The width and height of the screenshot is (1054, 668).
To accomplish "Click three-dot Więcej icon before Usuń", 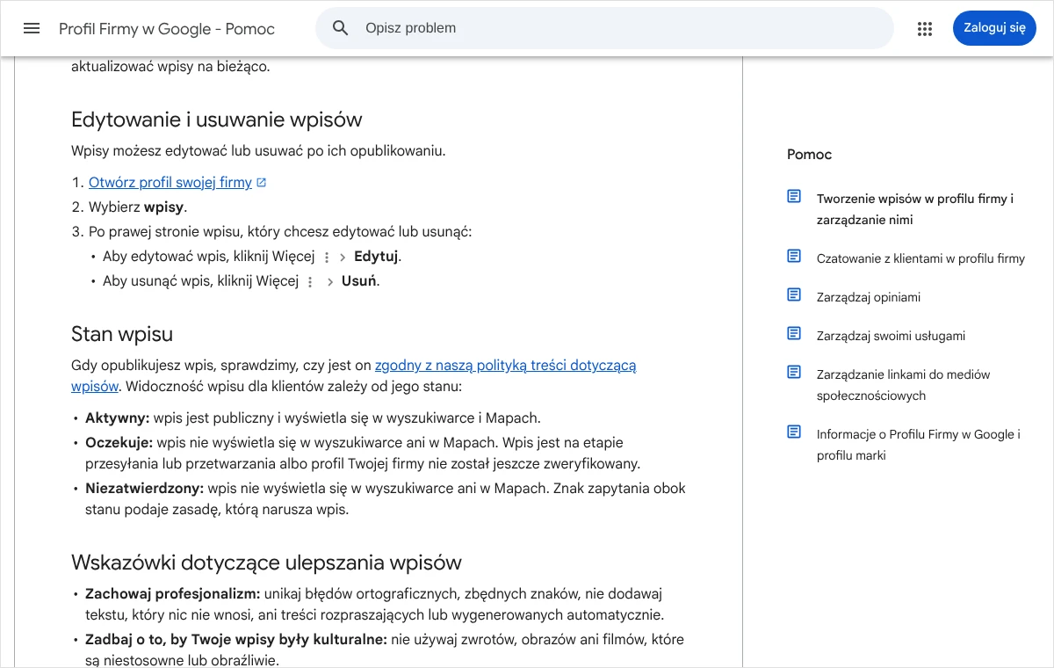I will pyautogui.click(x=309, y=282).
